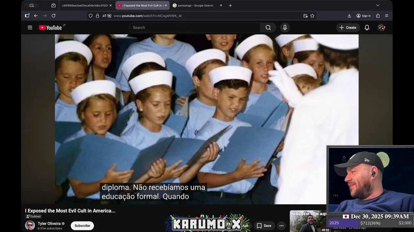Switch to the c40f689aa3aa53 tab
Screen dimensions: 414x232
coord(85,5)
